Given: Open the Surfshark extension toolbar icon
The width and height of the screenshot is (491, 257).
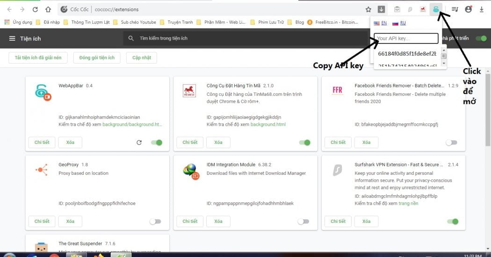Looking at the screenshot, I should (410, 9).
